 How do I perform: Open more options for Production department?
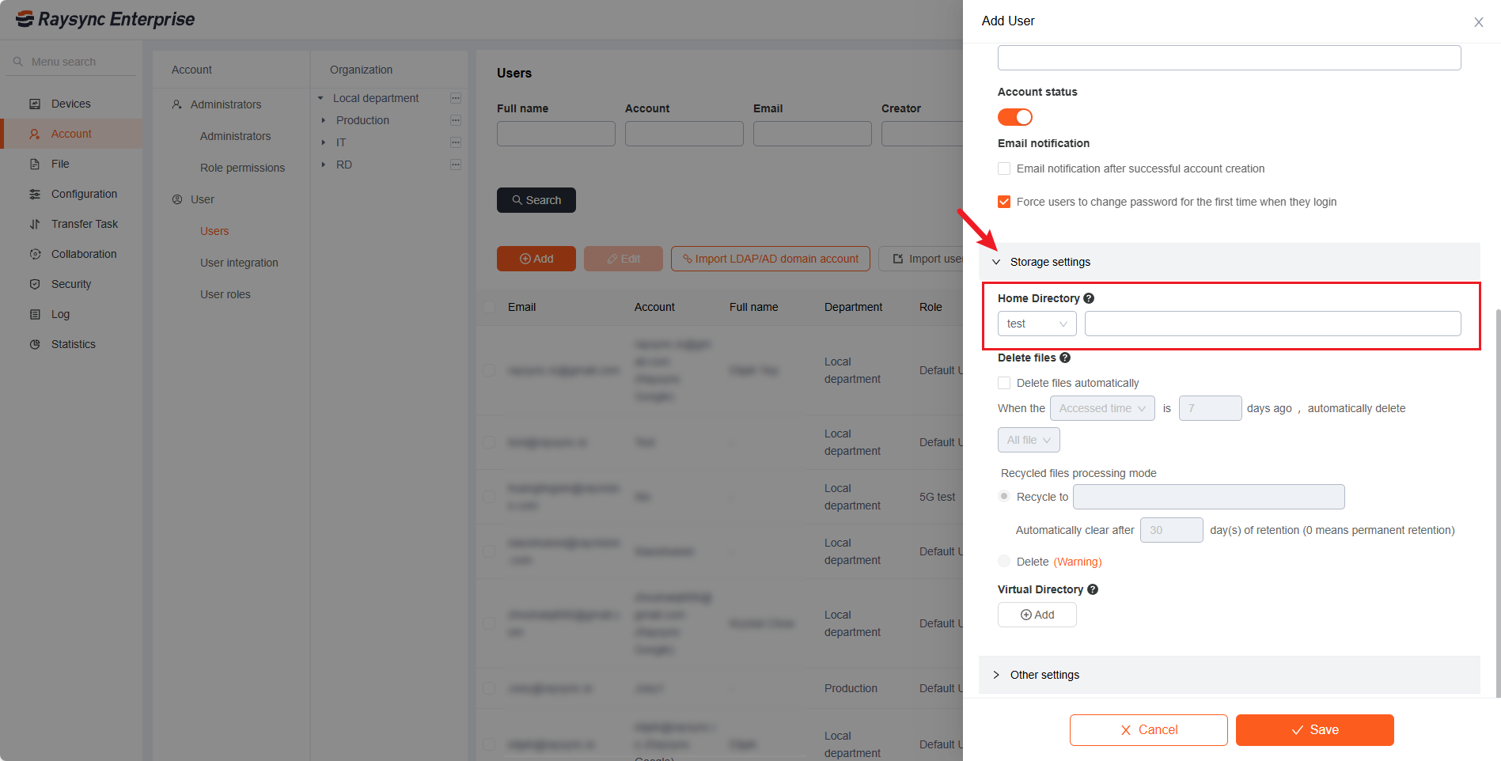[x=455, y=120]
